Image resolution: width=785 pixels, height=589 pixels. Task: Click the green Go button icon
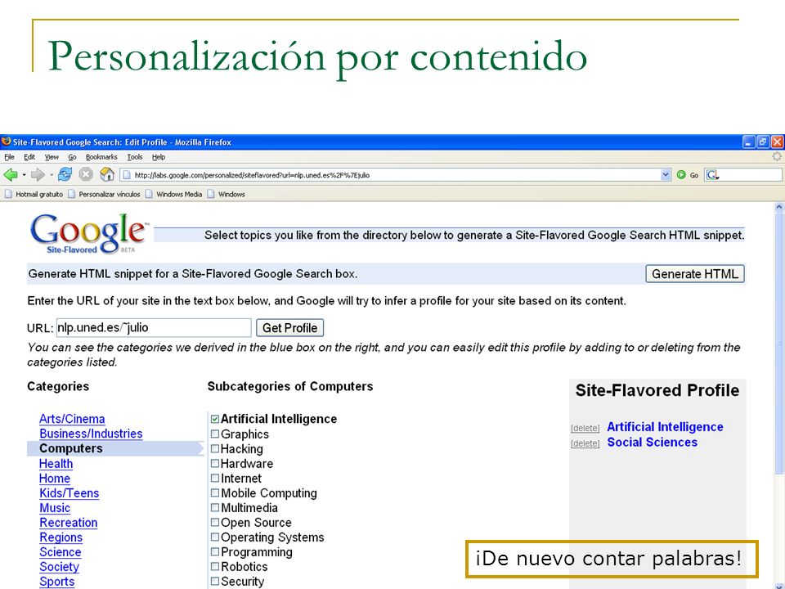click(x=681, y=175)
